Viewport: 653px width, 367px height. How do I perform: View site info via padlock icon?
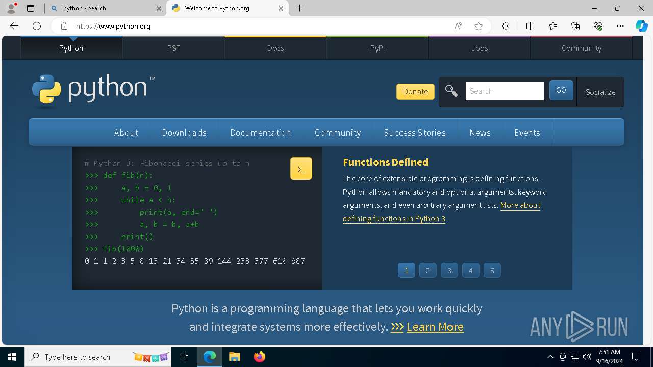click(x=64, y=26)
